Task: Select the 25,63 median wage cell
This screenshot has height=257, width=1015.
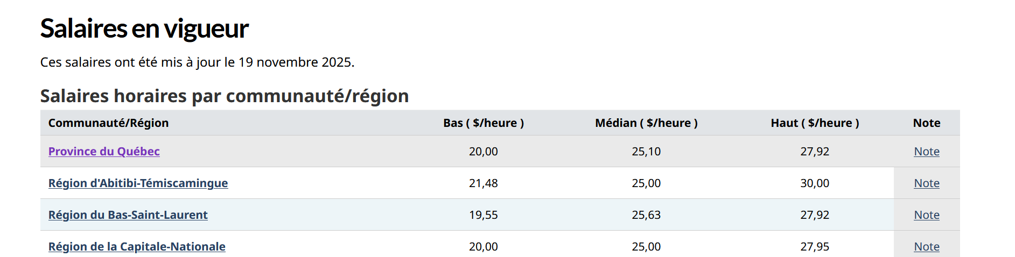Action: click(646, 215)
